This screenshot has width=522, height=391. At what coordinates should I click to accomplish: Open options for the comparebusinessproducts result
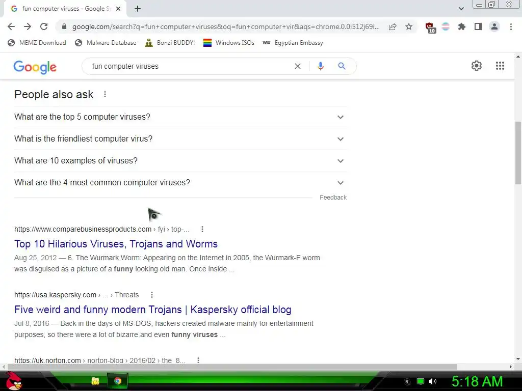[x=202, y=229]
